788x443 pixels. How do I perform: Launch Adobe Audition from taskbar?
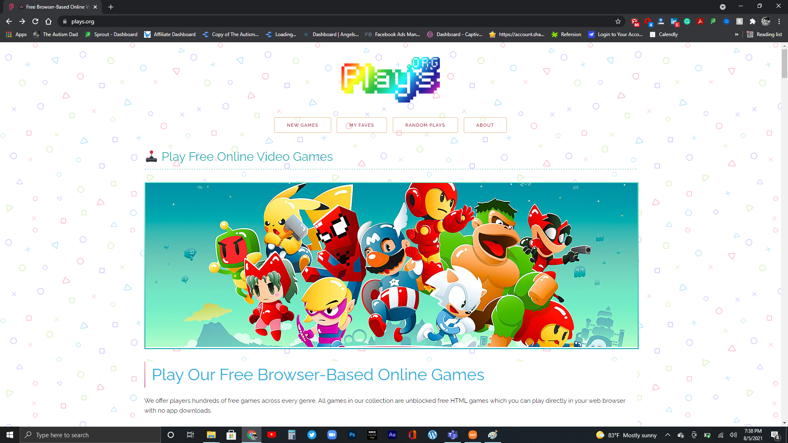392,435
